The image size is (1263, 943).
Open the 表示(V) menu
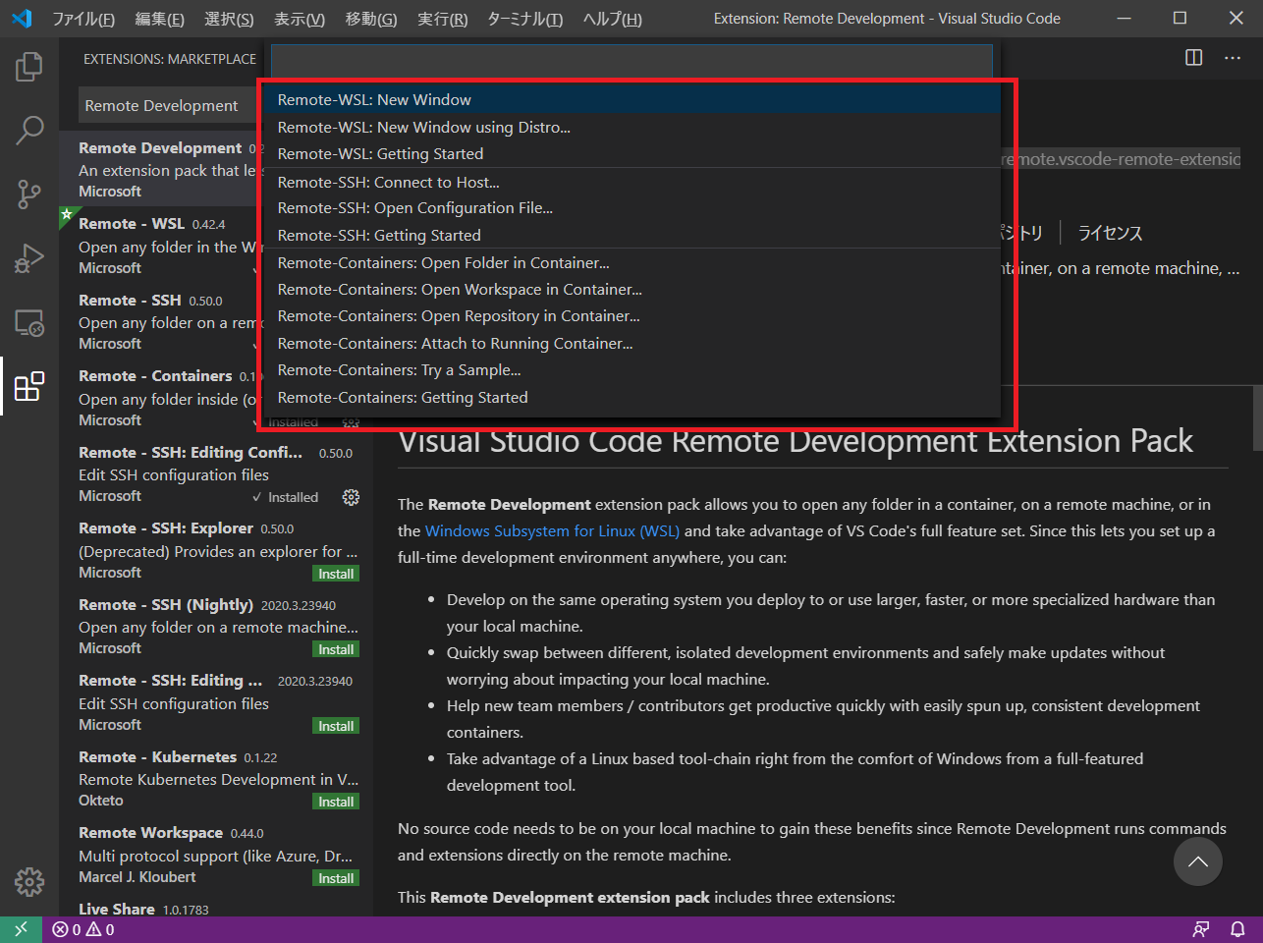click(300, 19)
